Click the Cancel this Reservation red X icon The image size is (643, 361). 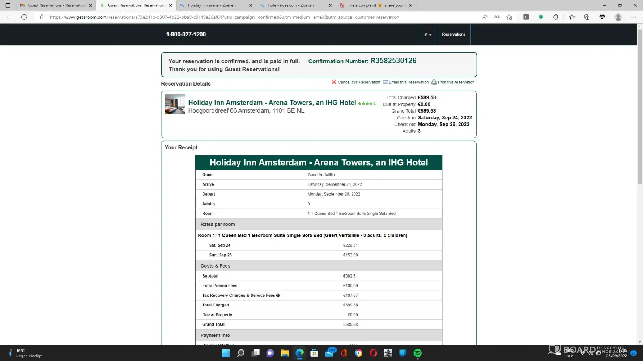pos(333,82)
